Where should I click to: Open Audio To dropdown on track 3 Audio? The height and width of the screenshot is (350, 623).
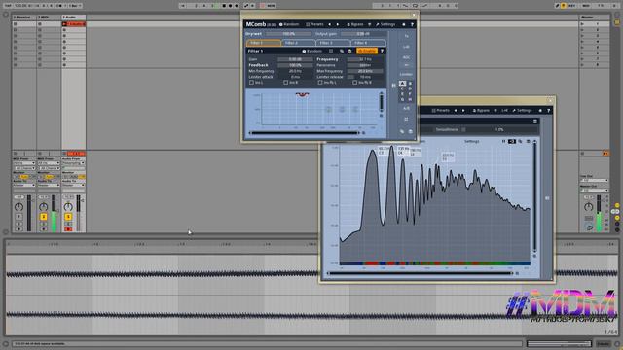(74, 185)
